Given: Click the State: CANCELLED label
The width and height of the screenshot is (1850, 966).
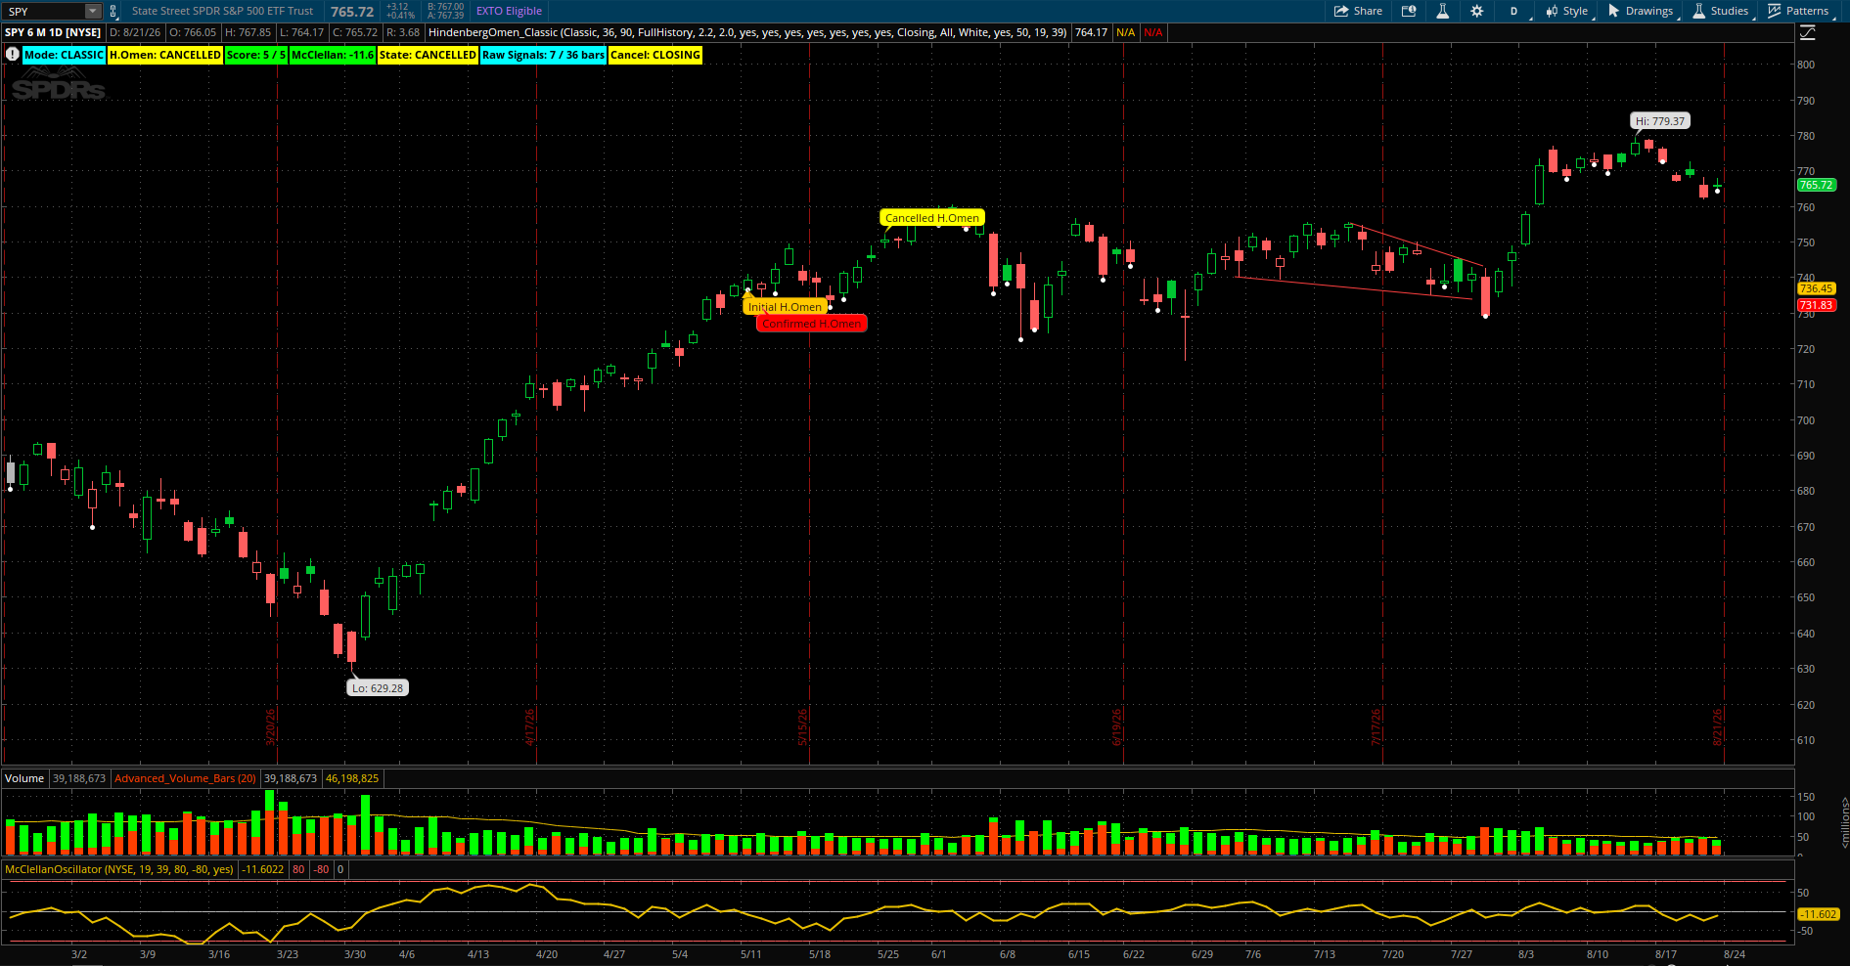Looking at the screenshot, I should point(428,55).
